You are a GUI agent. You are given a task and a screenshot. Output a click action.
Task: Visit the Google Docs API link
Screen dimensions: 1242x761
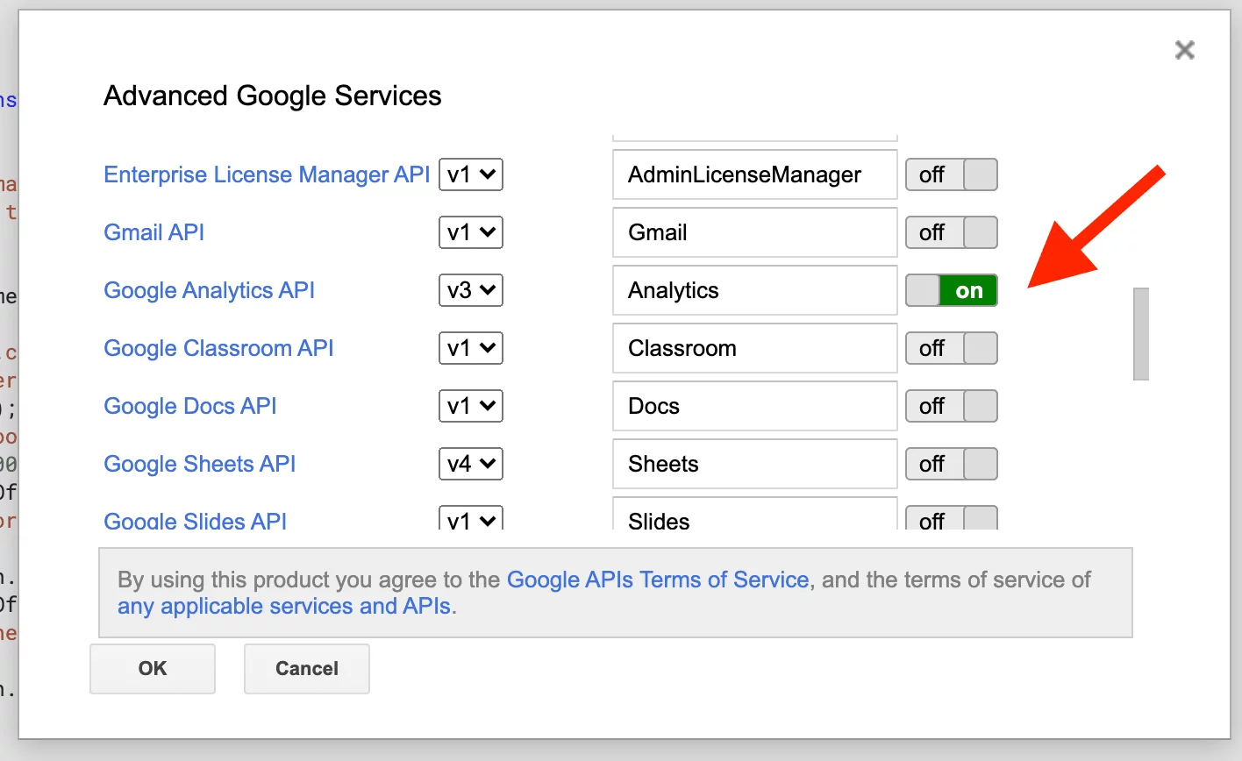(190, 406)
